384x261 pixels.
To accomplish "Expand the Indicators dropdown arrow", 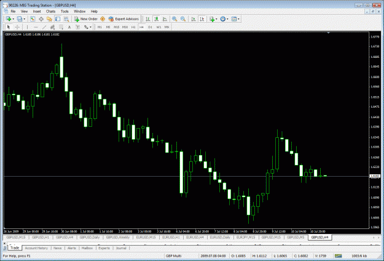I will 216,19.
